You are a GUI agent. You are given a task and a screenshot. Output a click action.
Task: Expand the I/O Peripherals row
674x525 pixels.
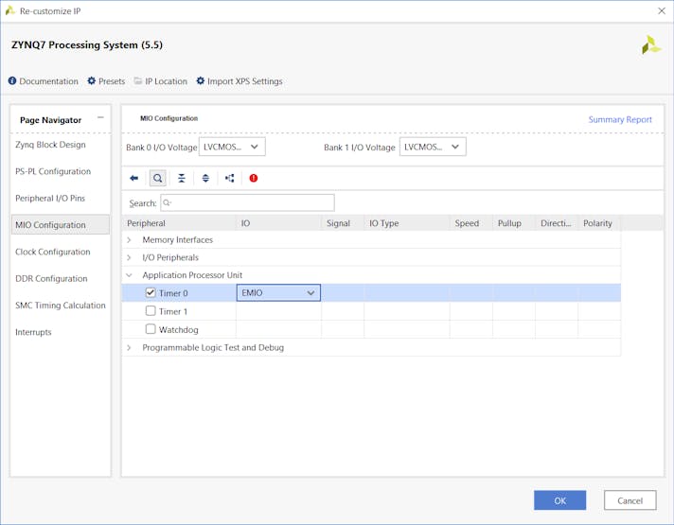129,257
